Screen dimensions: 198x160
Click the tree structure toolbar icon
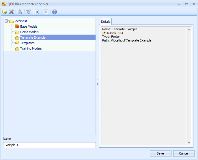point(28,12)
